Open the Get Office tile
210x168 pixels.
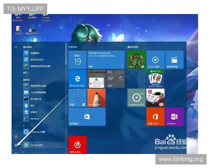point(155,117)
